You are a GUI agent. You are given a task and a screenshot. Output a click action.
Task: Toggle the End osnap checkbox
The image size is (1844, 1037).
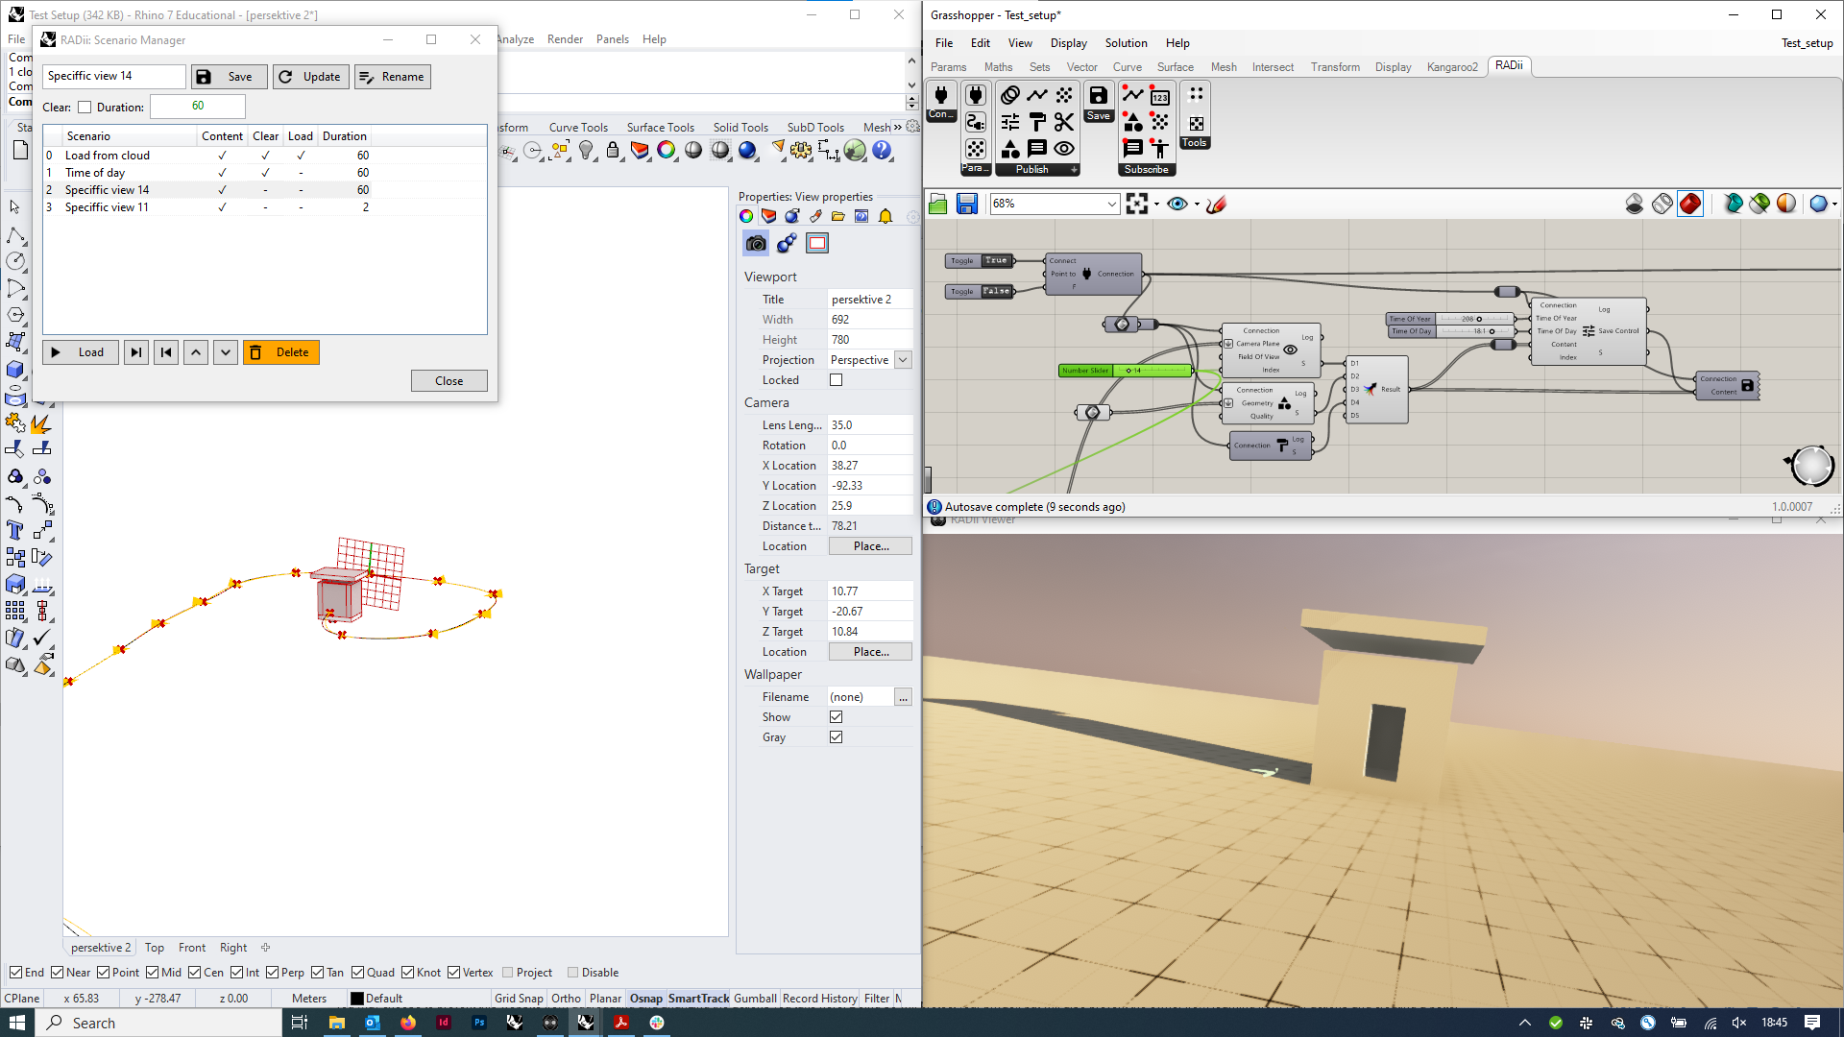[15, 973]
